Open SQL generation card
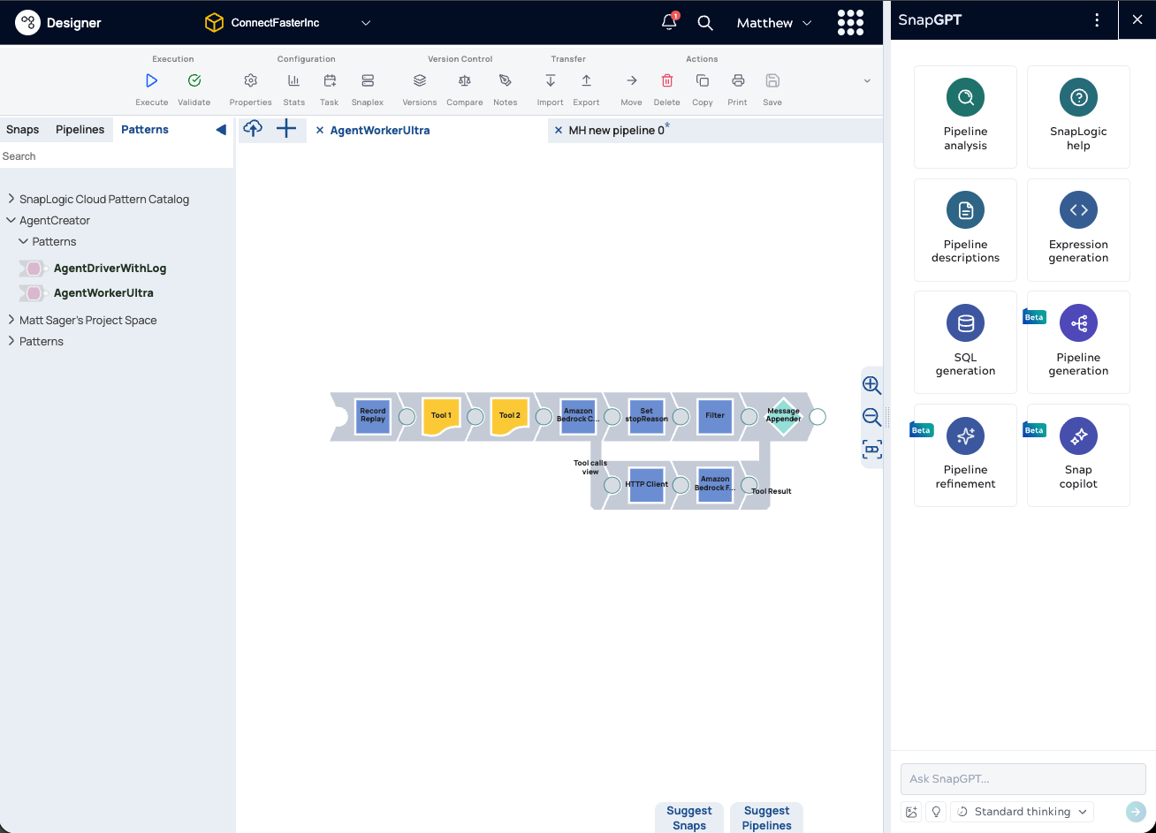Viewport: 1156px width, 833px height. (x=965, y=342)
